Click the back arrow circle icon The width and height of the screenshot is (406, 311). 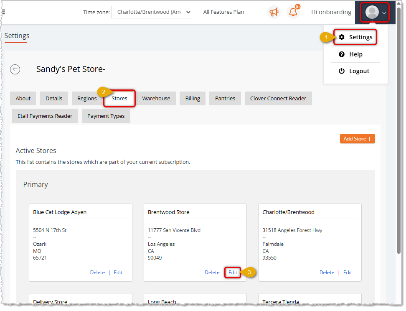tap(15, 69)
